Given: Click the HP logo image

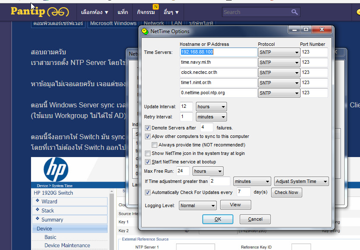Looking at the screenshot, I should click(56, 169).
